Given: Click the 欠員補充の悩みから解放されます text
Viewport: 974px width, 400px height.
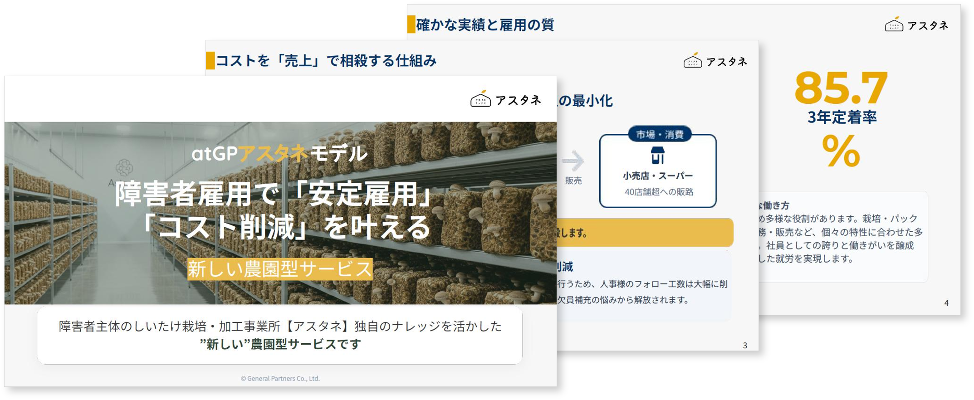Looking at the screenshot, I should pos(623,300).
